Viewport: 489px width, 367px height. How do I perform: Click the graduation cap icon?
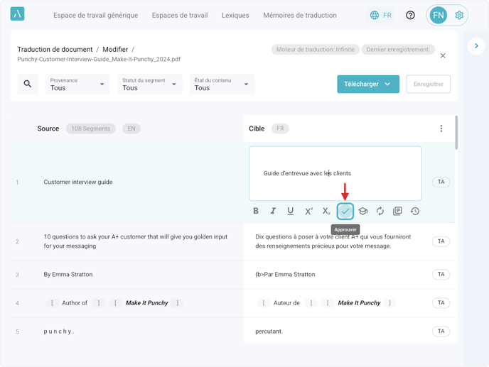(362, 211)
